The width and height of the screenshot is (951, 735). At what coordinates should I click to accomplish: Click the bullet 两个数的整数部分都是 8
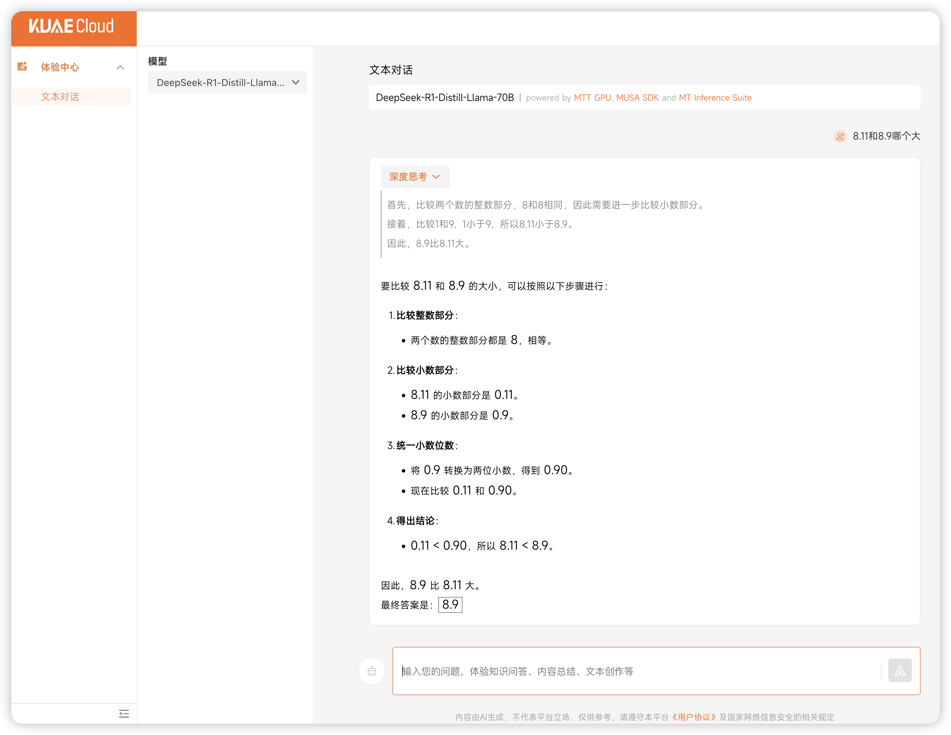click(482, 340)
